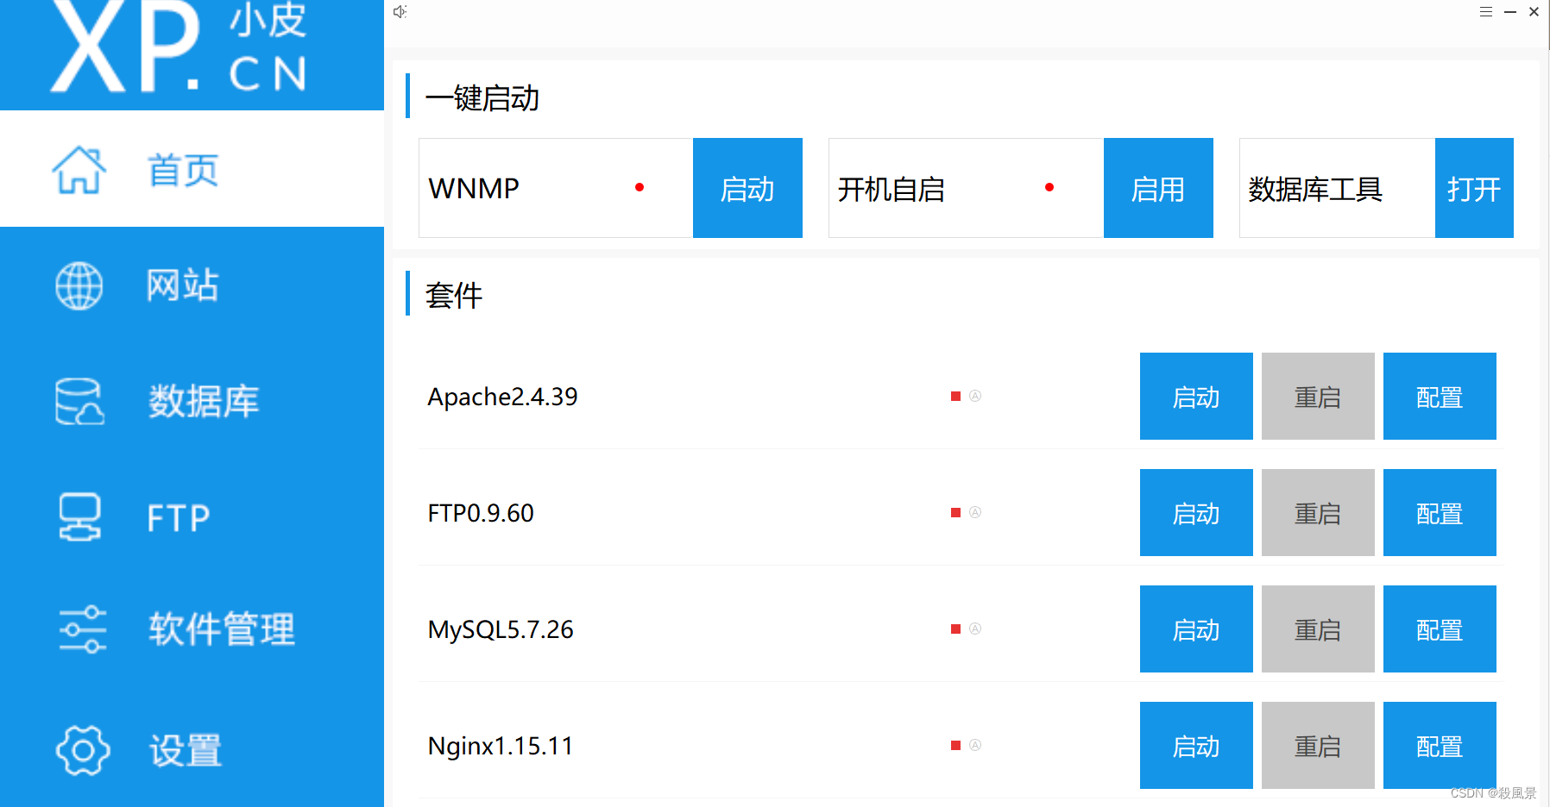The image size is (1550, 807).
Task: Click the home house icon in sidebar
Action: click(79, 170)
